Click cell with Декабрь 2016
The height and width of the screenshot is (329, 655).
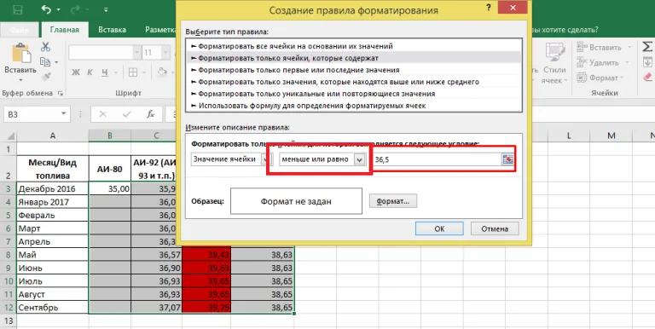tap(52, 188)
